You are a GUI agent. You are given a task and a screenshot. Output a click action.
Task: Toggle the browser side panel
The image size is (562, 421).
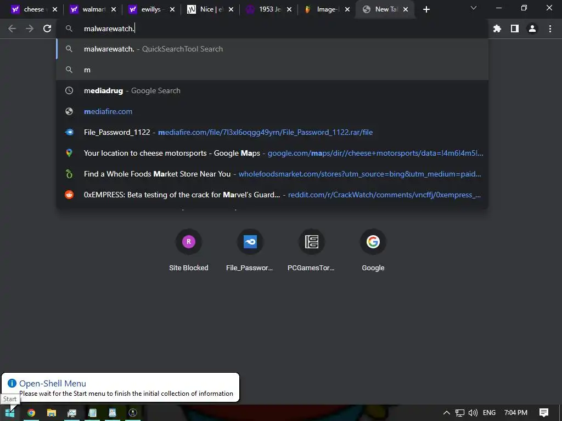(x=515, y=29)
